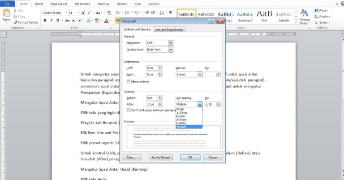344x180 pixels.
Task: Apply the Title style
Action: coord(264,17)
